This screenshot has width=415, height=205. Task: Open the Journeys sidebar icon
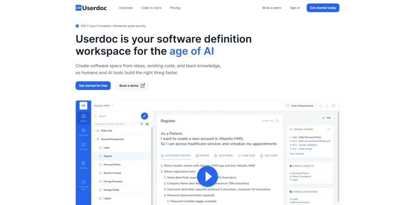click(83, 146)
